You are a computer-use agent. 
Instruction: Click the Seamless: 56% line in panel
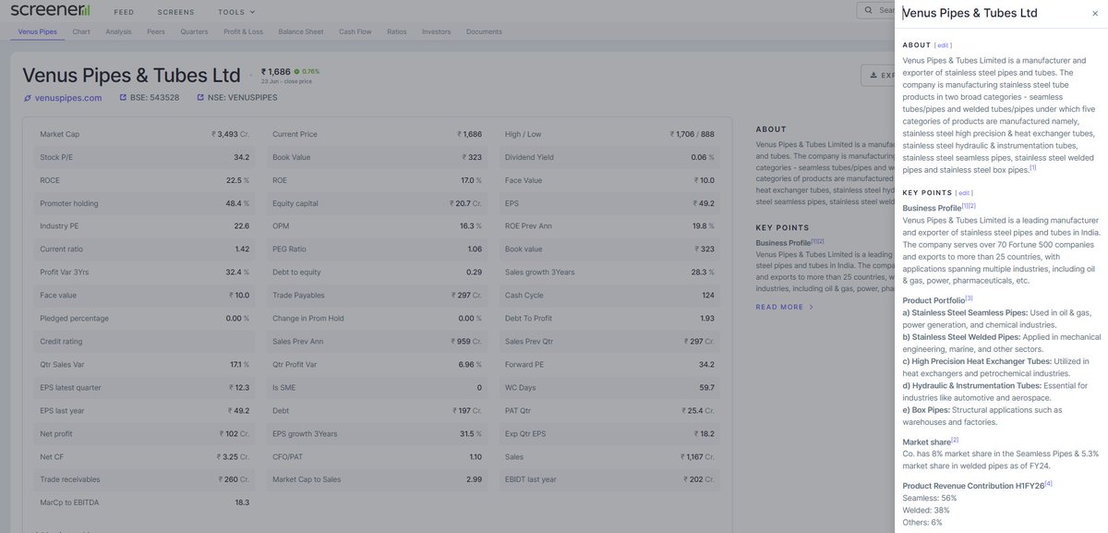[931, 498]
